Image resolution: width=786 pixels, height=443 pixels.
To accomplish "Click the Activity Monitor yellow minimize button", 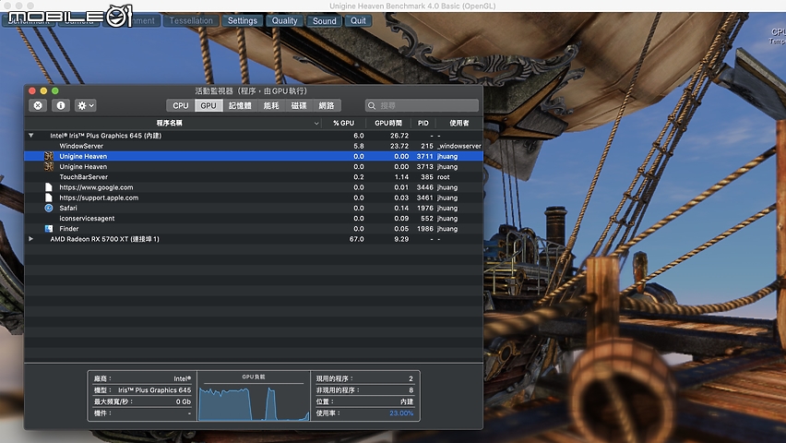I will [43, 90].
